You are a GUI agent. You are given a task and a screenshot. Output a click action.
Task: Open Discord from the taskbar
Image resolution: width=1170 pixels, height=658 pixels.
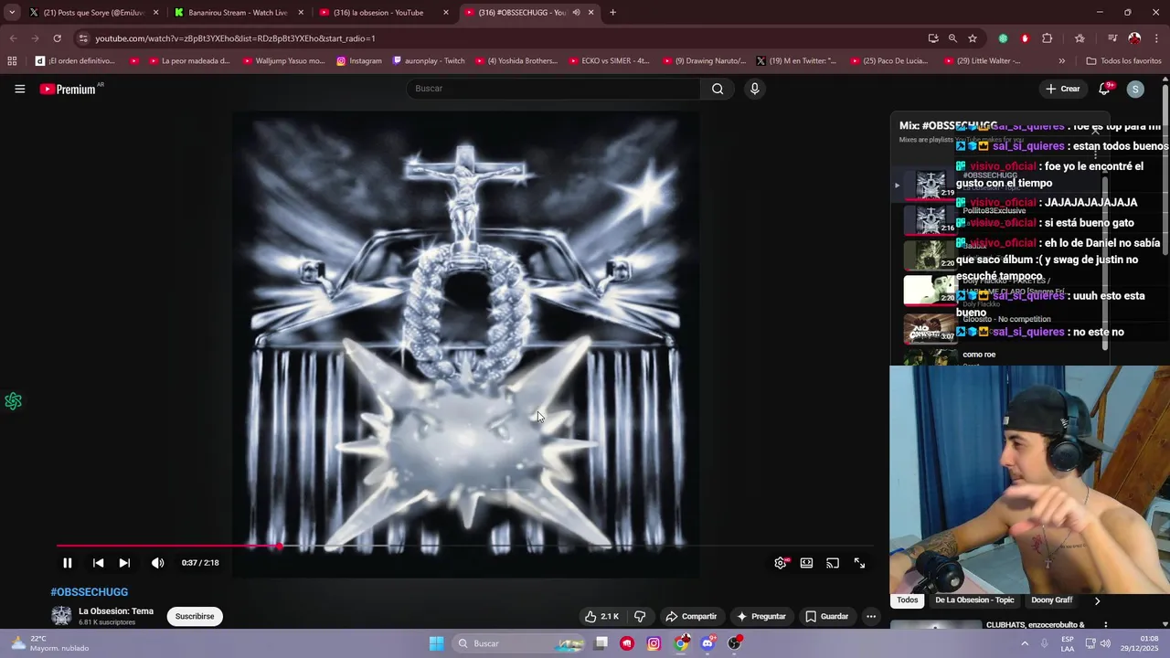[x=707, y=643]
